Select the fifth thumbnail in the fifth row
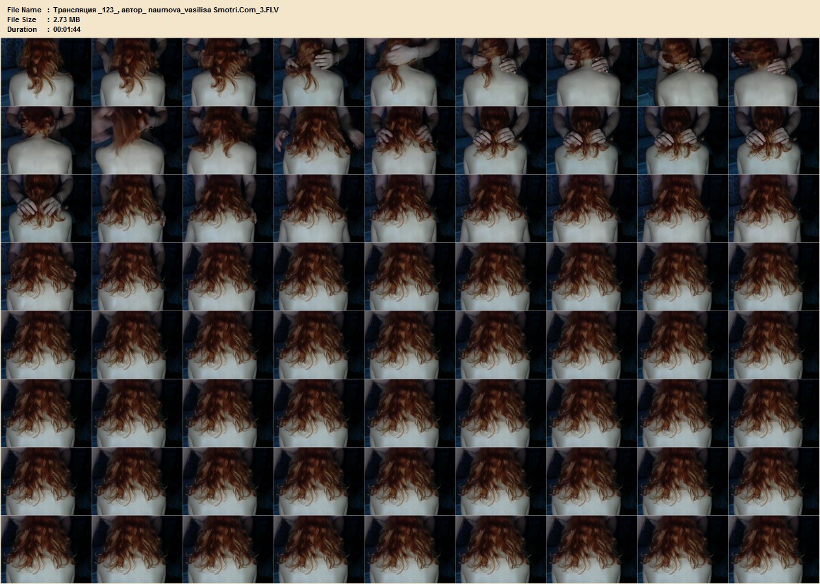This screenshot has height=584, width=820. (x=410, y=345)
